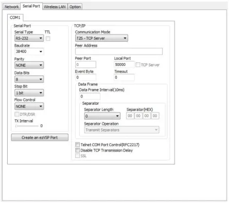This screenshot has height=203, width=229.
Task: Select the Serial Port tab
Action: click(31, 6)
